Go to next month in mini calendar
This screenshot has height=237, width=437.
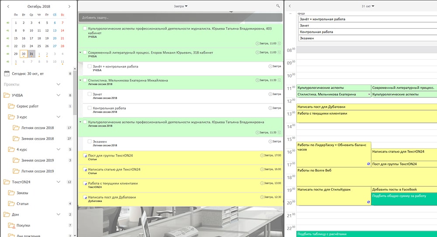69,6
